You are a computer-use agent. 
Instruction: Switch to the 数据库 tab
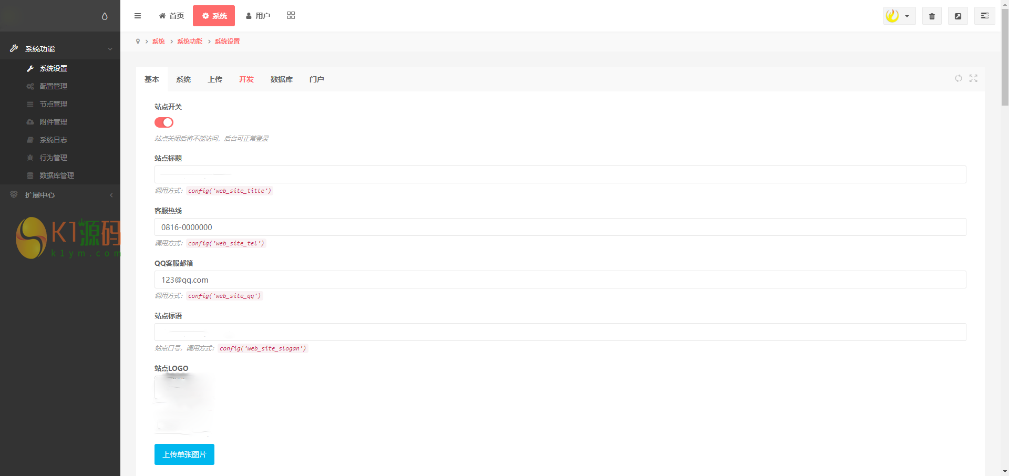coord(282,79)
